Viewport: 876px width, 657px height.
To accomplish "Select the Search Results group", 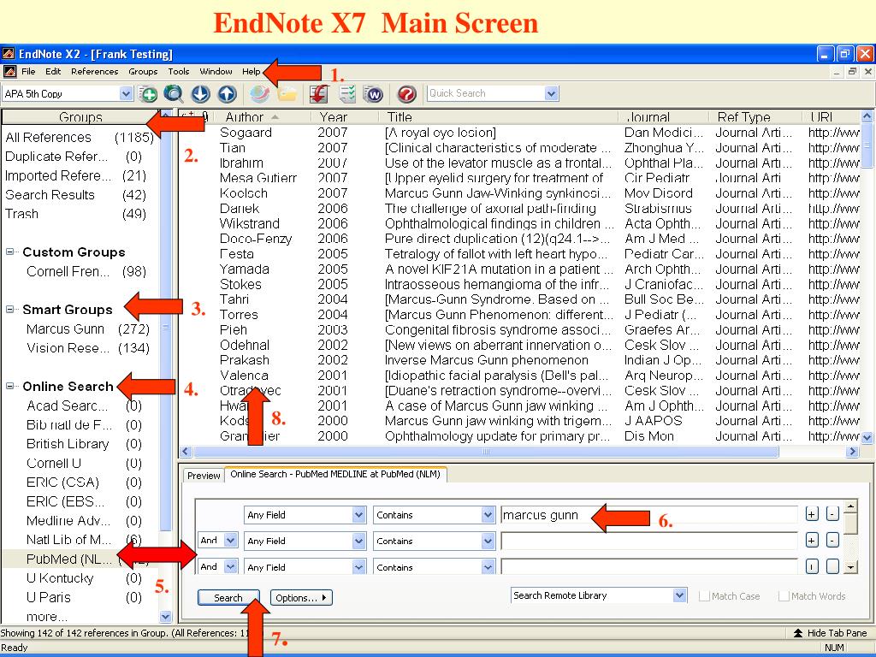I will (x=76, y=195).
